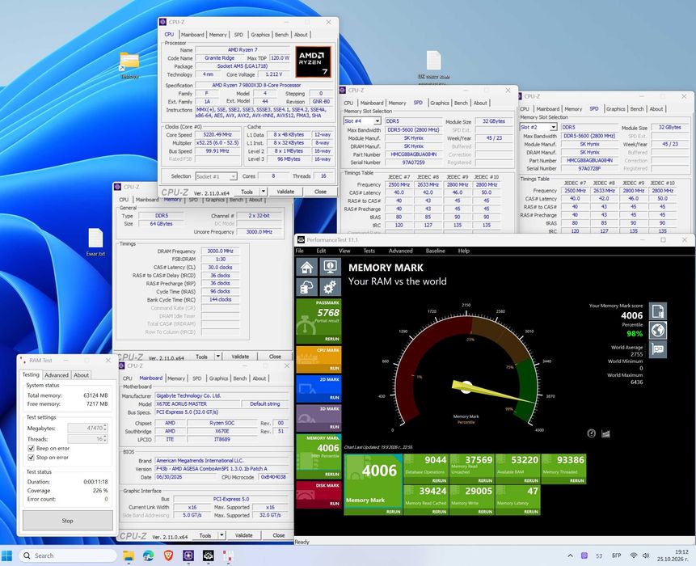Open the Windows Start menu

pyautogui.click(x=7, y=555)
